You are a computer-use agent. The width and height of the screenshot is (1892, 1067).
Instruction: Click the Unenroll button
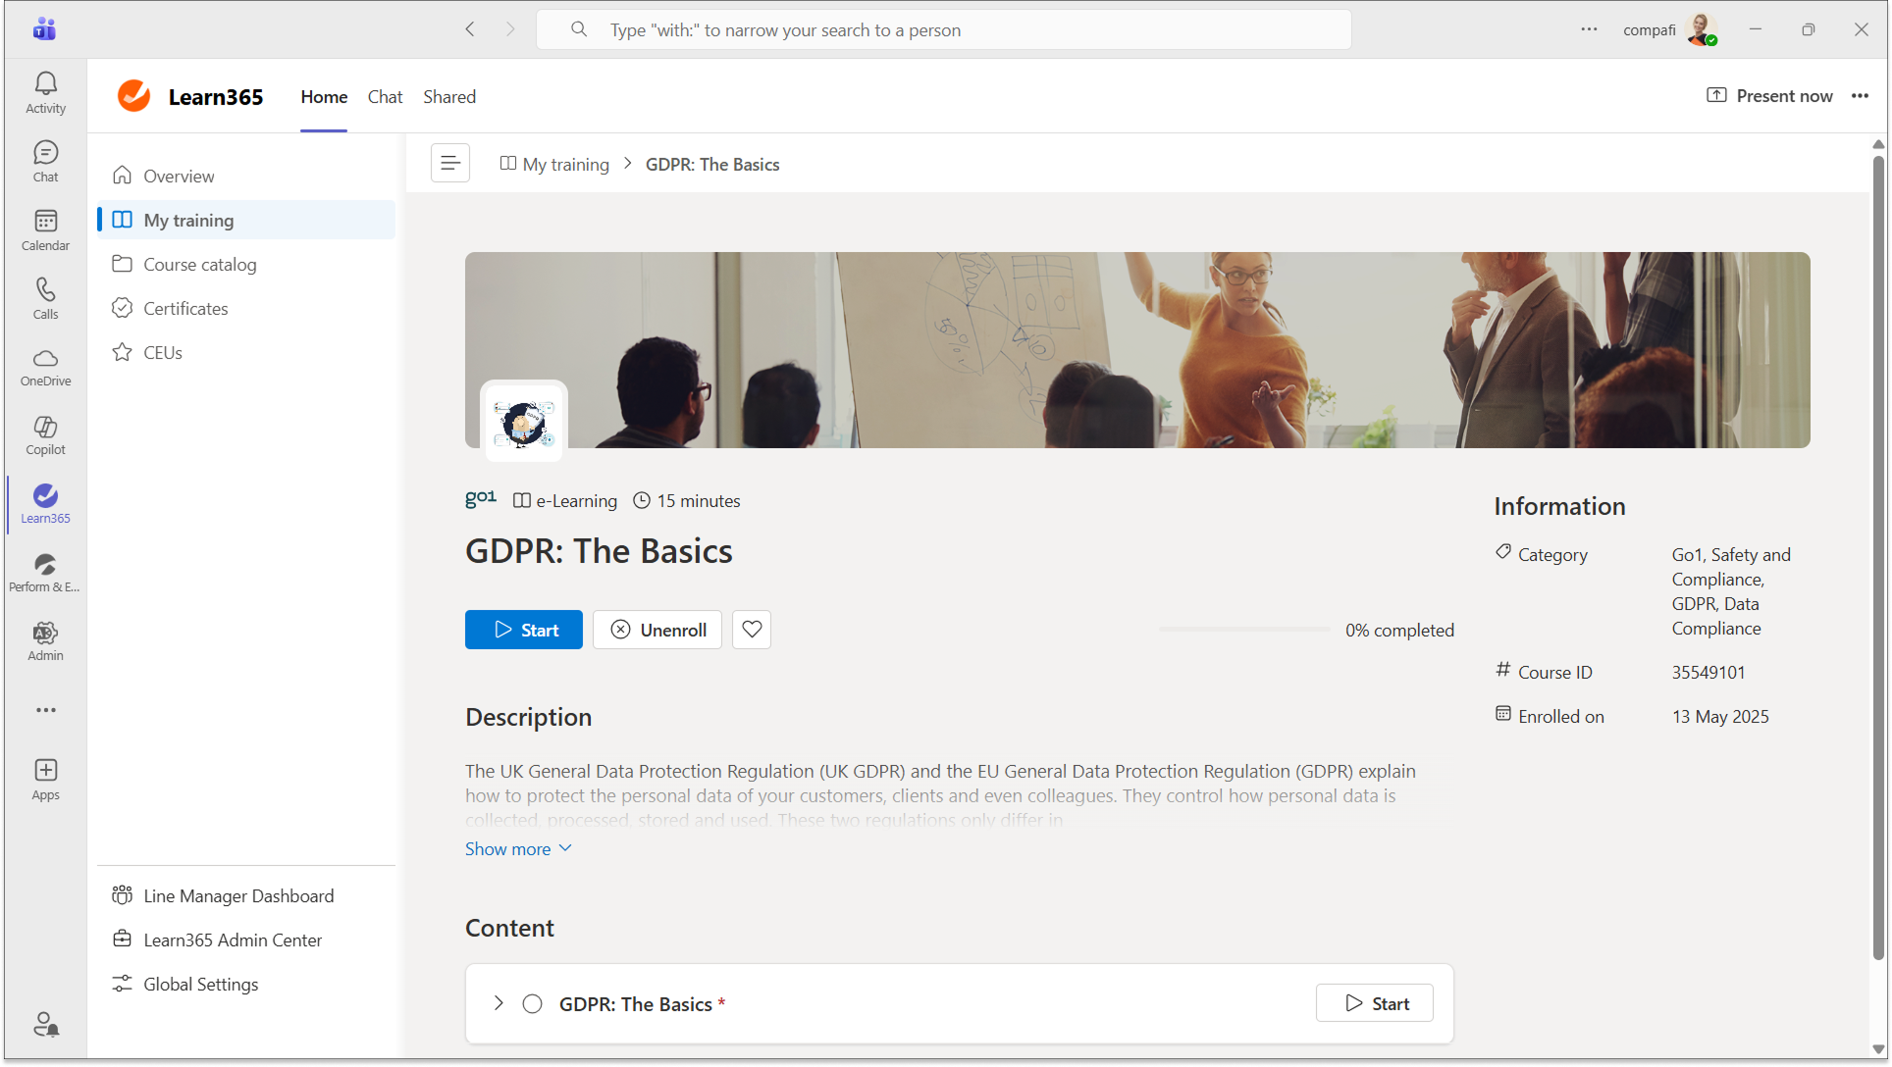point(657,630)
